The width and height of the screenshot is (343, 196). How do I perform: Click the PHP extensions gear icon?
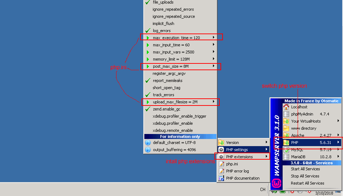pos(221,157)
